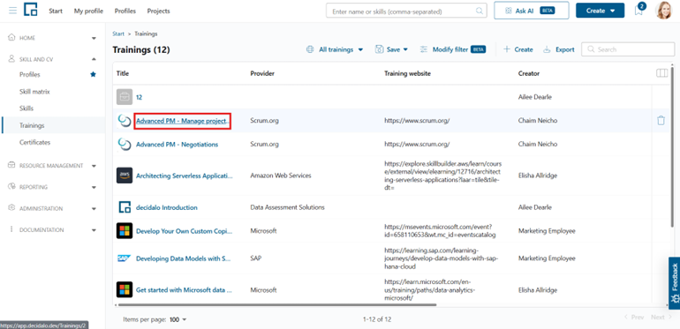Screen dimensions: 680x329
Task: Click the Documentation sidebar icon
Action: 11,229
